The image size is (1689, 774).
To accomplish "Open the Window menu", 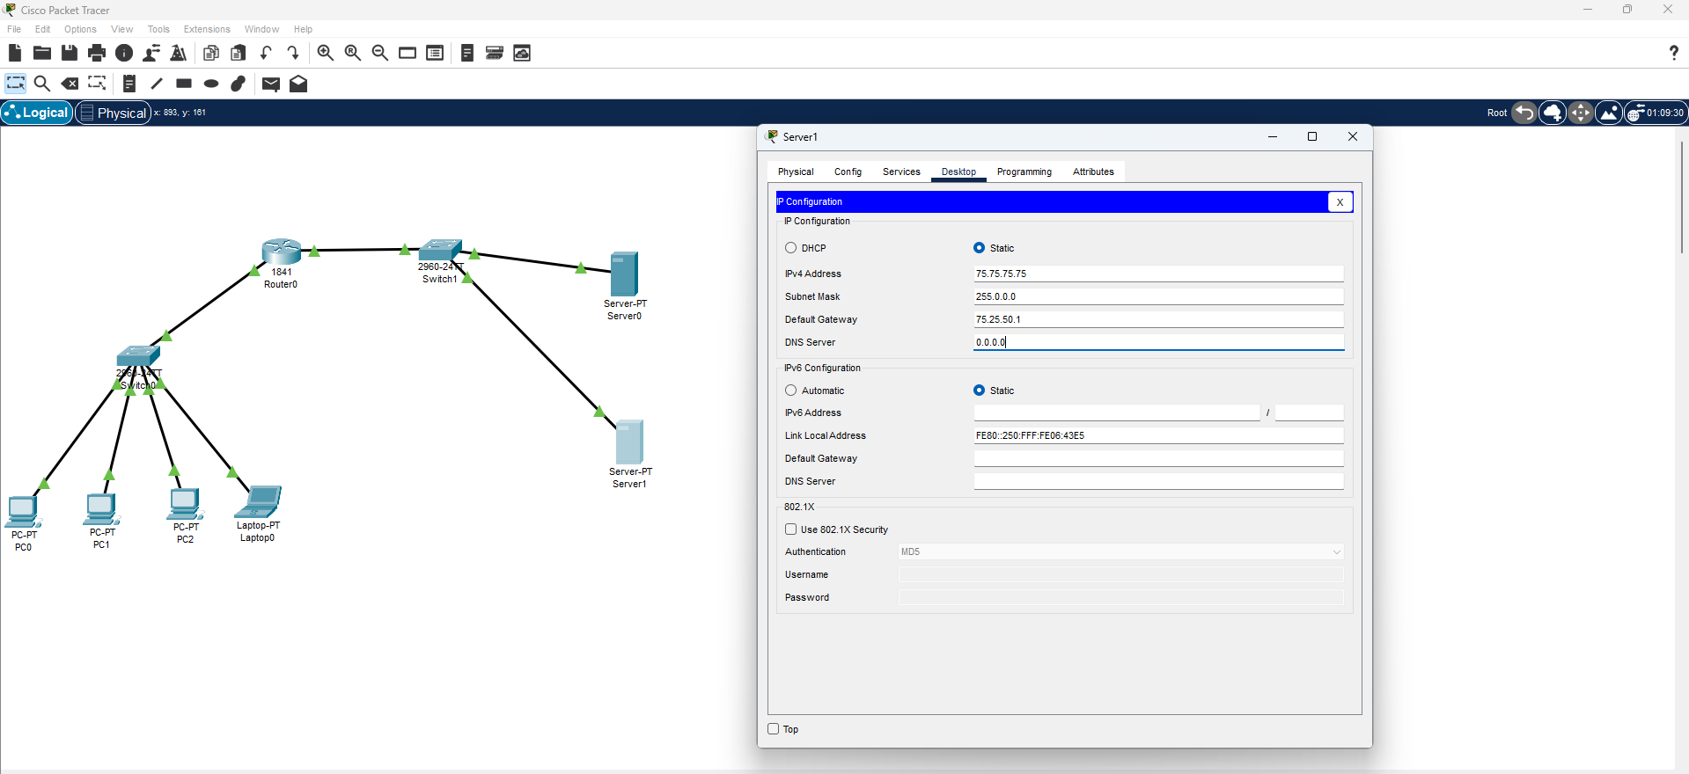I will tap(261, 29).
